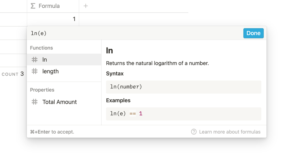This screenshot has height=159, width=283.
Task: Click the hash icon beside ln function
Action: click(35, 59)
